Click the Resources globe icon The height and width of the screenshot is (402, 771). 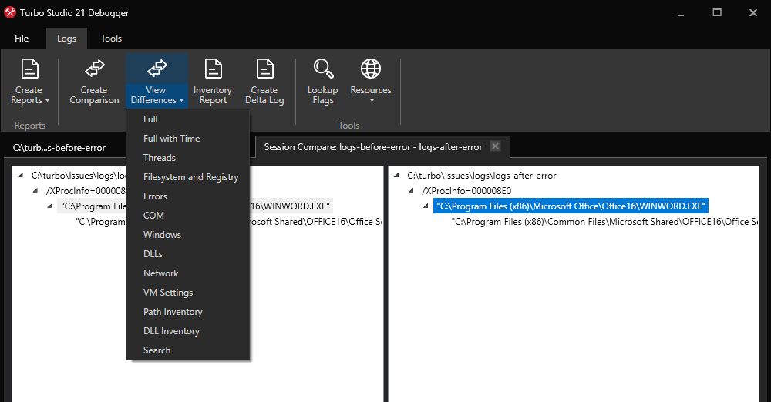tap(371, 69)
